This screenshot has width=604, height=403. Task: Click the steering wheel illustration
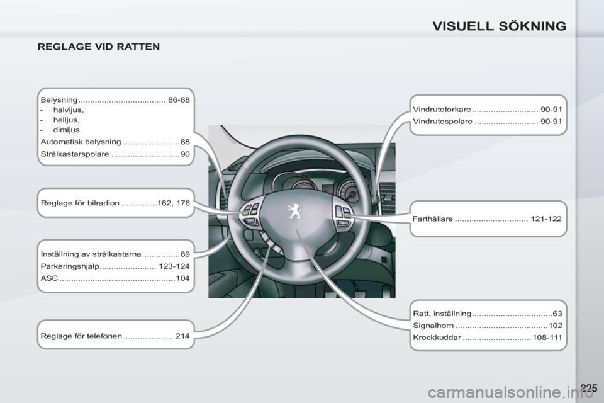(x=299, y=212)
